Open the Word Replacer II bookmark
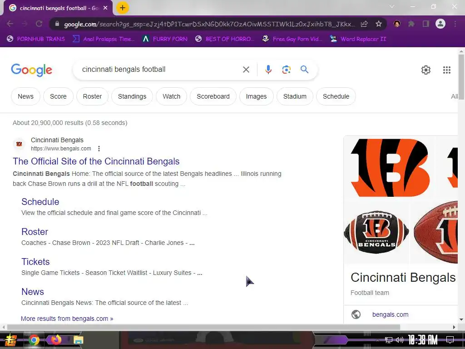The height and width of the screenshot is (349, 465). click(x=358, y=39)
